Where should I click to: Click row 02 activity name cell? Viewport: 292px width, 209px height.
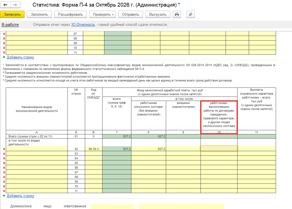[x=37, y=149]
